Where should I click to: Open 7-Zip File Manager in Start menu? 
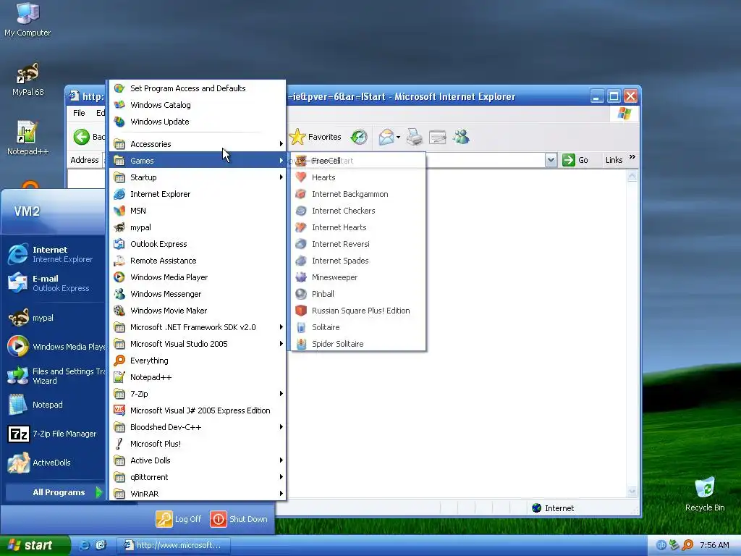[54, 434]
